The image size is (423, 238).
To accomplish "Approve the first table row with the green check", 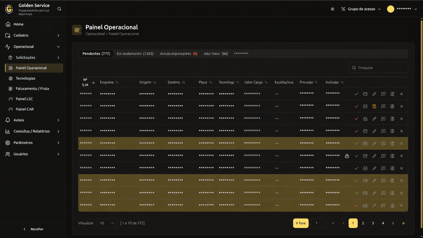I will click(356, 94).
